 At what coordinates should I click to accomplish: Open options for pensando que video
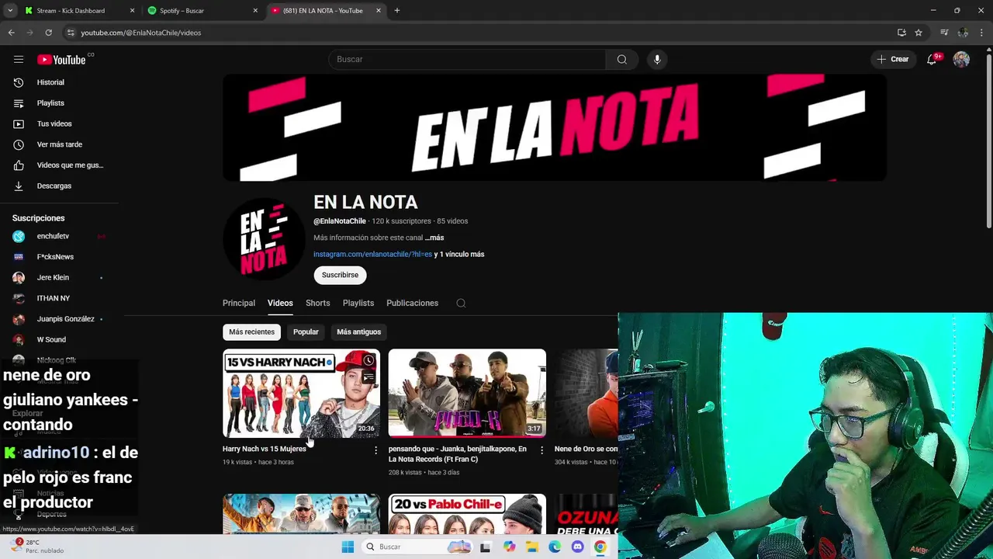[541, 450]
